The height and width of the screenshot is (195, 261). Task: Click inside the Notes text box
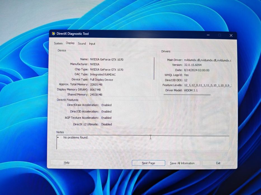(x=143, y=142)
